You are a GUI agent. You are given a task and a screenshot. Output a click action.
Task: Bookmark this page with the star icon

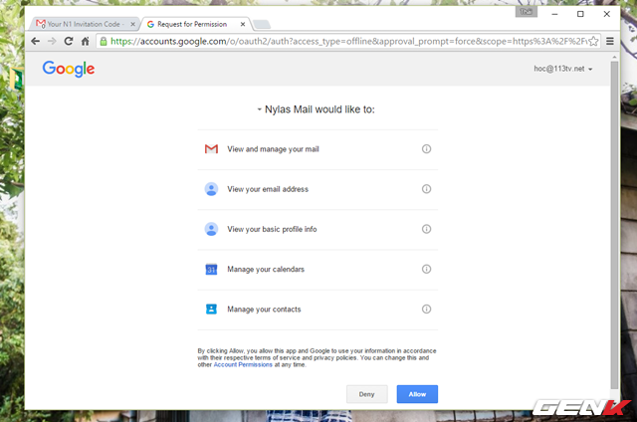593,41
